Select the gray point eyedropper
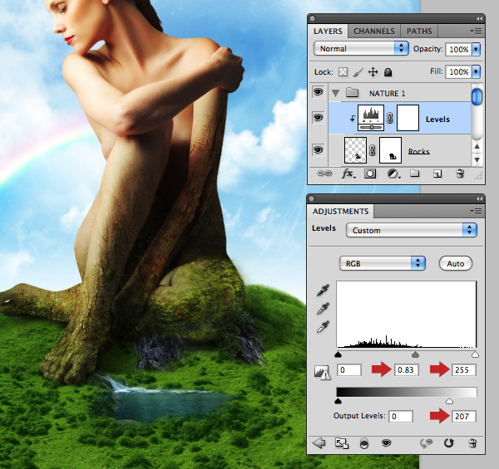 pos(323,308)
